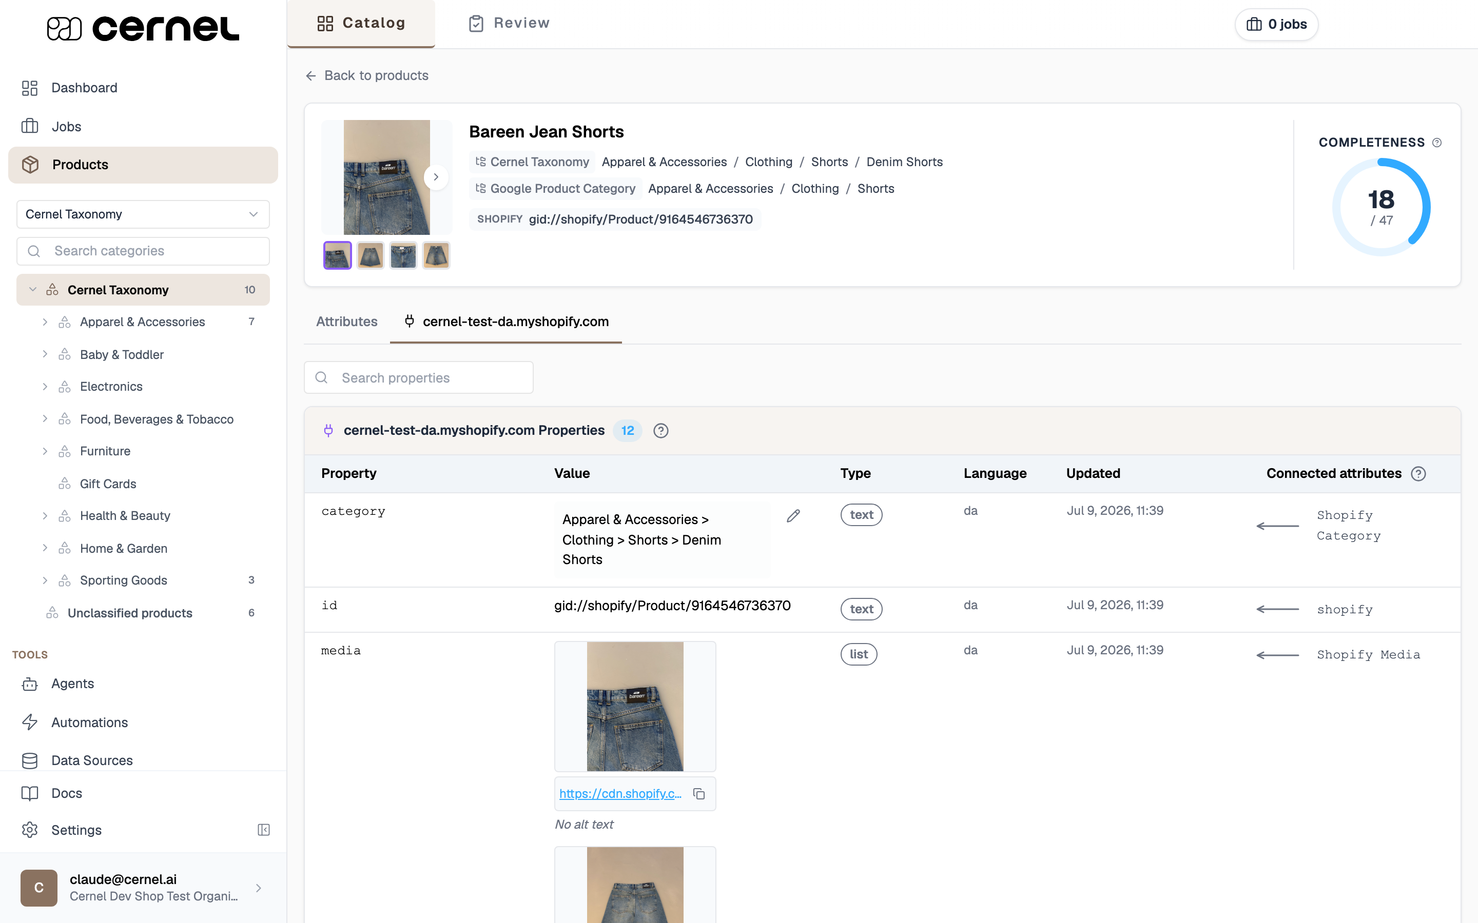Collapse the Cernel Taxonomy tree node

point(33,289)
